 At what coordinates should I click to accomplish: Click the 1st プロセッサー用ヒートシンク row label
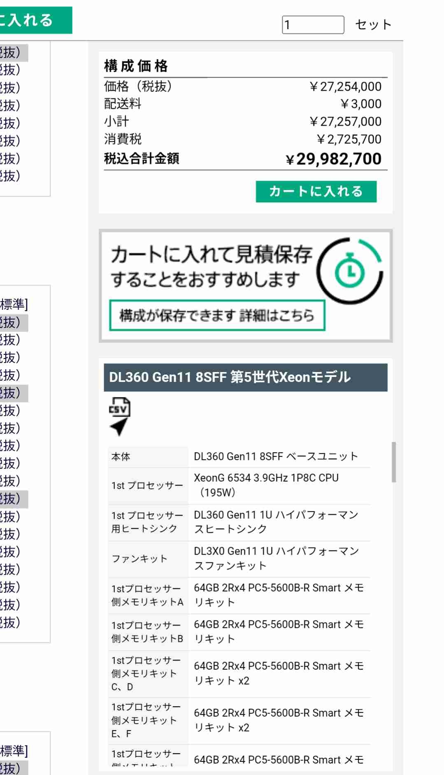tap(147, 522)
